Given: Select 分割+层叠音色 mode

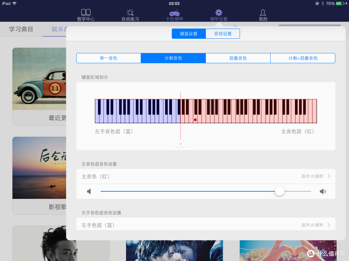Looking at the screenshot, I should pyautogui.click(x=303, y=58).
